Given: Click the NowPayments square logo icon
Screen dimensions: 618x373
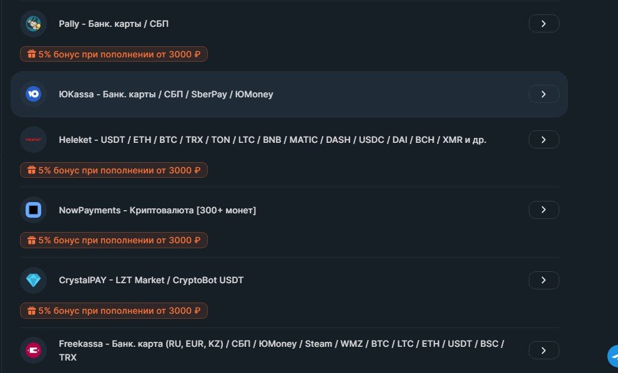Looking at the screenshot, I should 33,210.
